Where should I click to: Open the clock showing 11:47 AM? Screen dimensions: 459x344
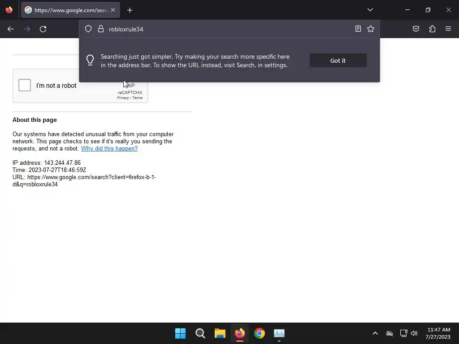(438, 333)
